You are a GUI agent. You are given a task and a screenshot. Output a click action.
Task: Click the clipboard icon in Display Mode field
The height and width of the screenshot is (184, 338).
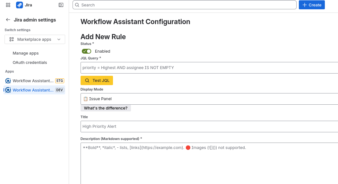pyautogui.click(x=86, y=99)
